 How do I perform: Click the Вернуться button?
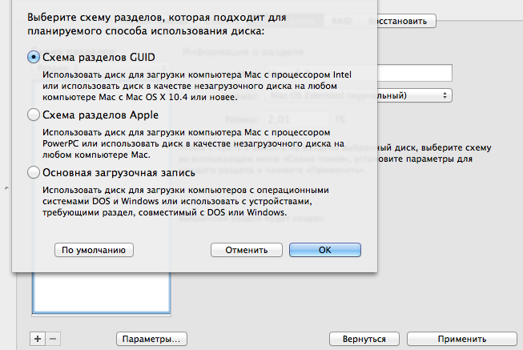tap(364, 339)
